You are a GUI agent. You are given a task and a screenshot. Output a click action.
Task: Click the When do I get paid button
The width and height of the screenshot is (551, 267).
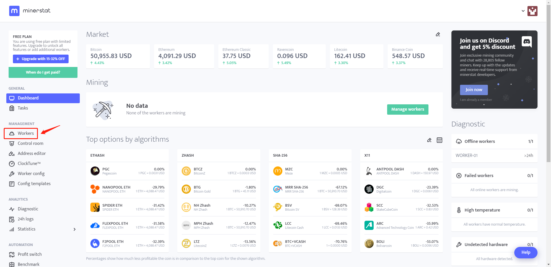pyautogui.click(x=43, y=72)
